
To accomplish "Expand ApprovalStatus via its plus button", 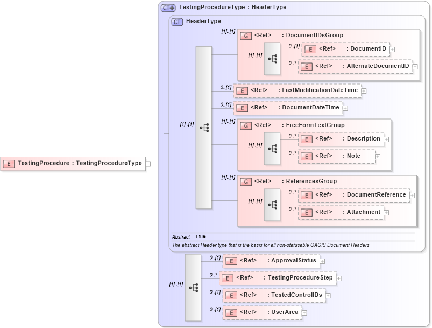I will [323, 261].
